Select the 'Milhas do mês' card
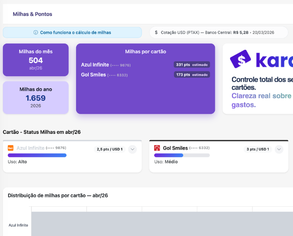Image resolution: width=293 pixels, height=236 pixels. (36, 60)
